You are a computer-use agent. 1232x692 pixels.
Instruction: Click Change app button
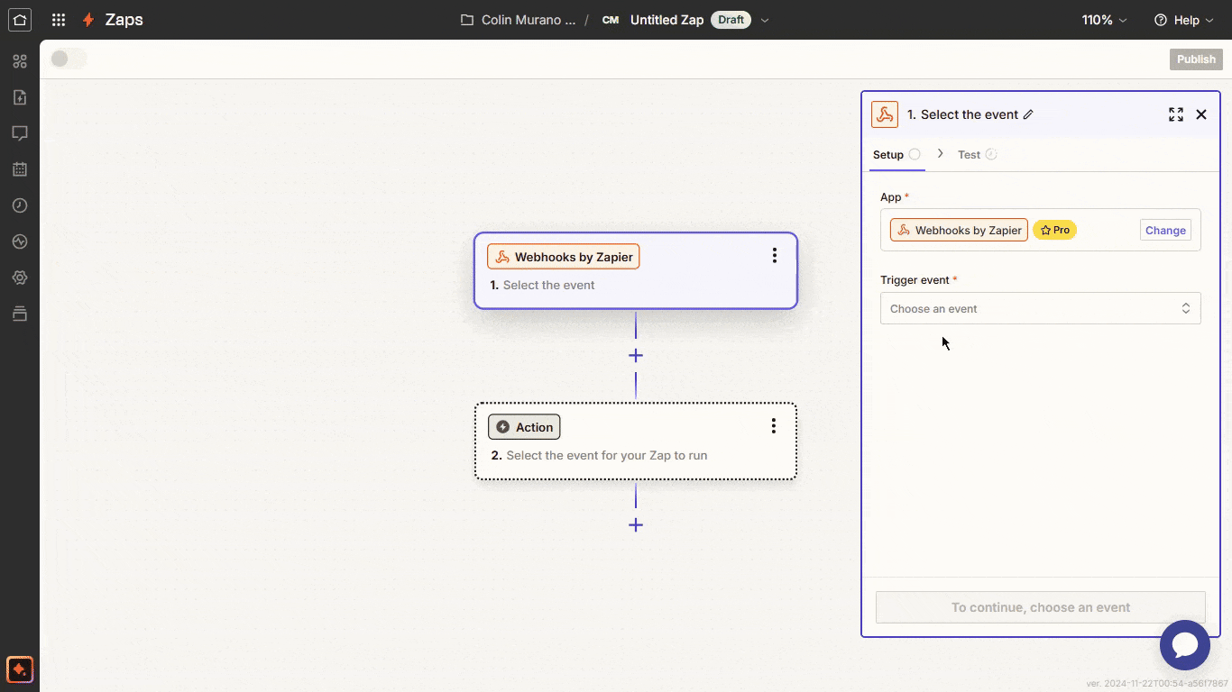click(x=1165, y=230)
